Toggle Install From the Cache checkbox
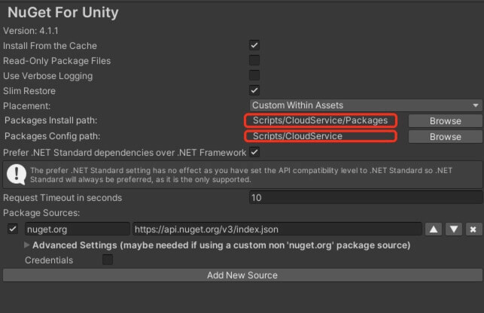This screenshot has height=313, width=484. pyautogui.click(x=254, y=45)
